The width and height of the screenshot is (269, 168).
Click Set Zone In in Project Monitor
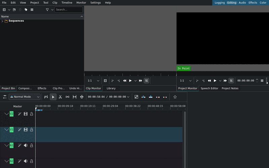pos(197,81)
